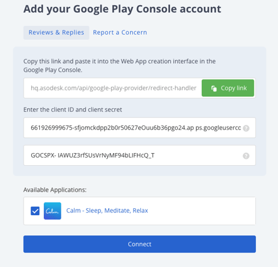Open the Reviews & Replies tab
This screenshot has height=267, width=278.
point(56,32)
